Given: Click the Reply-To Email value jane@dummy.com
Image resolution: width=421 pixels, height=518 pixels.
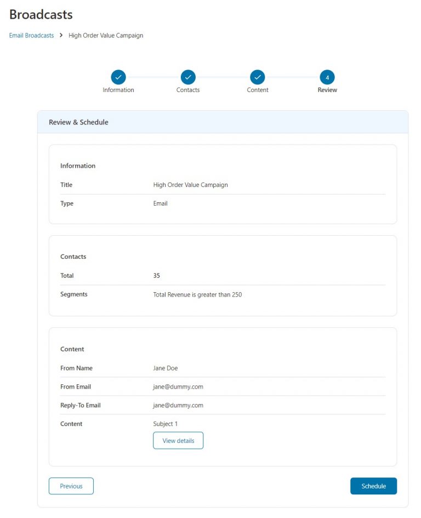Looking at the screenshot, I should [x=178, y=405].
